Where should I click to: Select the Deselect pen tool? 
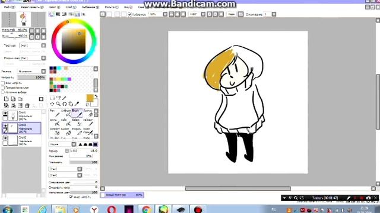(55, 131)
